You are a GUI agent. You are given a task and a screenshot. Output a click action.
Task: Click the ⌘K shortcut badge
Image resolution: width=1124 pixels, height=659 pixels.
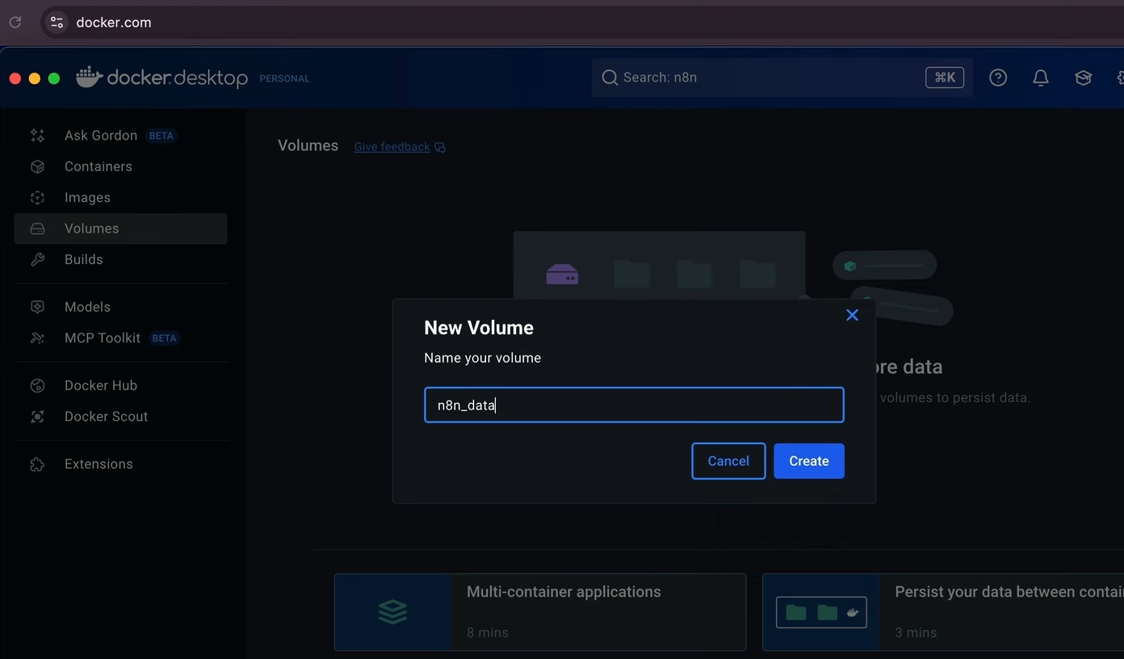[x=945, y=78]
